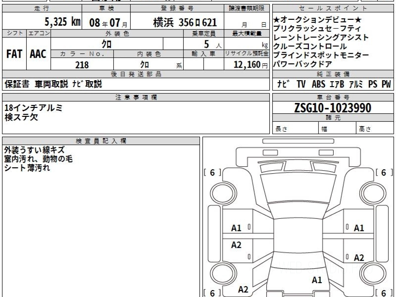Click the 外装うすい線キズ inspector note
The width and height of the screenshot is (396, 297).
[x=34, y=150]
